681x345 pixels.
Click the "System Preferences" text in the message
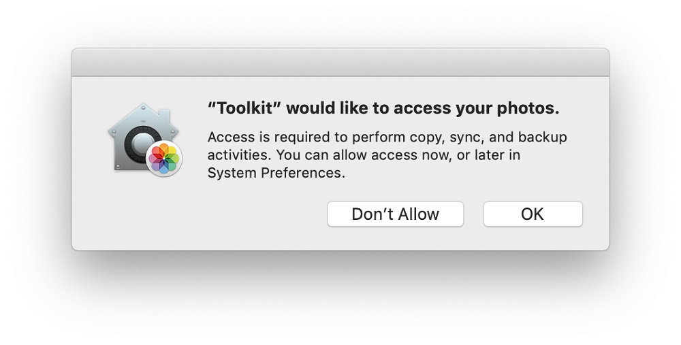[275, 173]
